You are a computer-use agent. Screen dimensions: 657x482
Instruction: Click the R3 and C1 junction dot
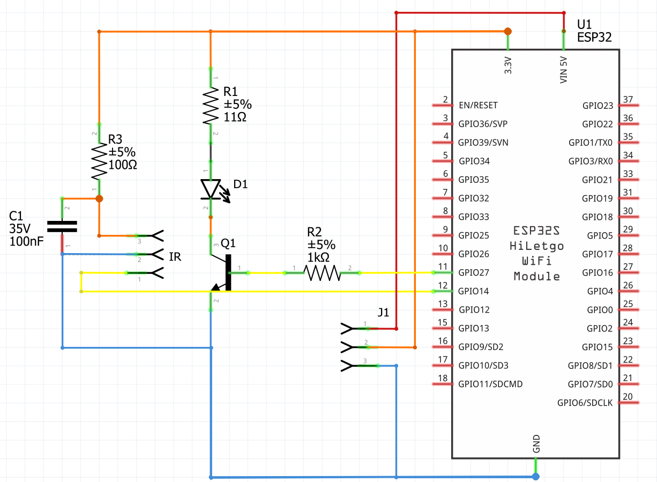pyautogui.click(x=99, y=198)
